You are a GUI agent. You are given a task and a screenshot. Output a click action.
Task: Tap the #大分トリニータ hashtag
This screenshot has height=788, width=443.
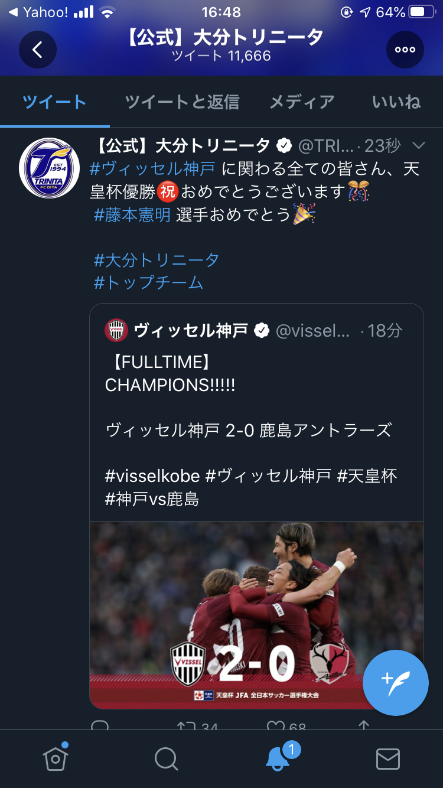[x=157, y=259]
